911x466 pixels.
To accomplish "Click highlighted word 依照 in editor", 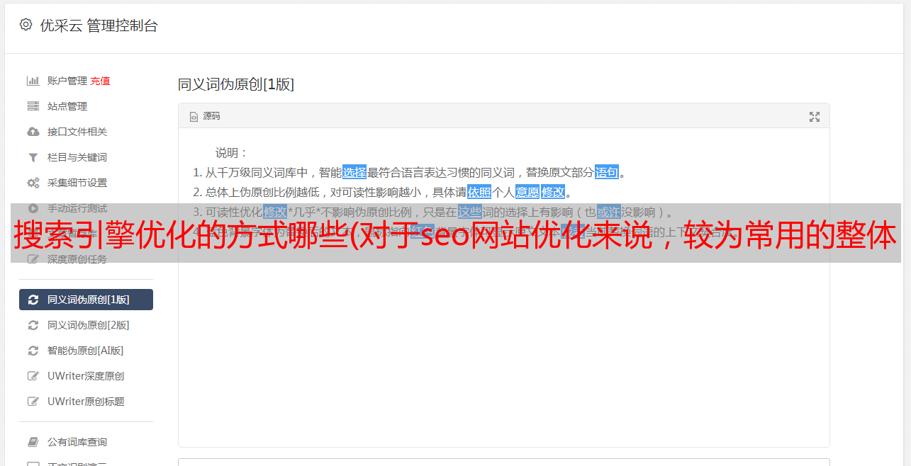I will pyautogui.click(x=479, y=192).
